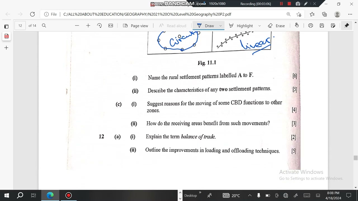Edit the page number field
The image size is (358, 201).
[20, 25]
